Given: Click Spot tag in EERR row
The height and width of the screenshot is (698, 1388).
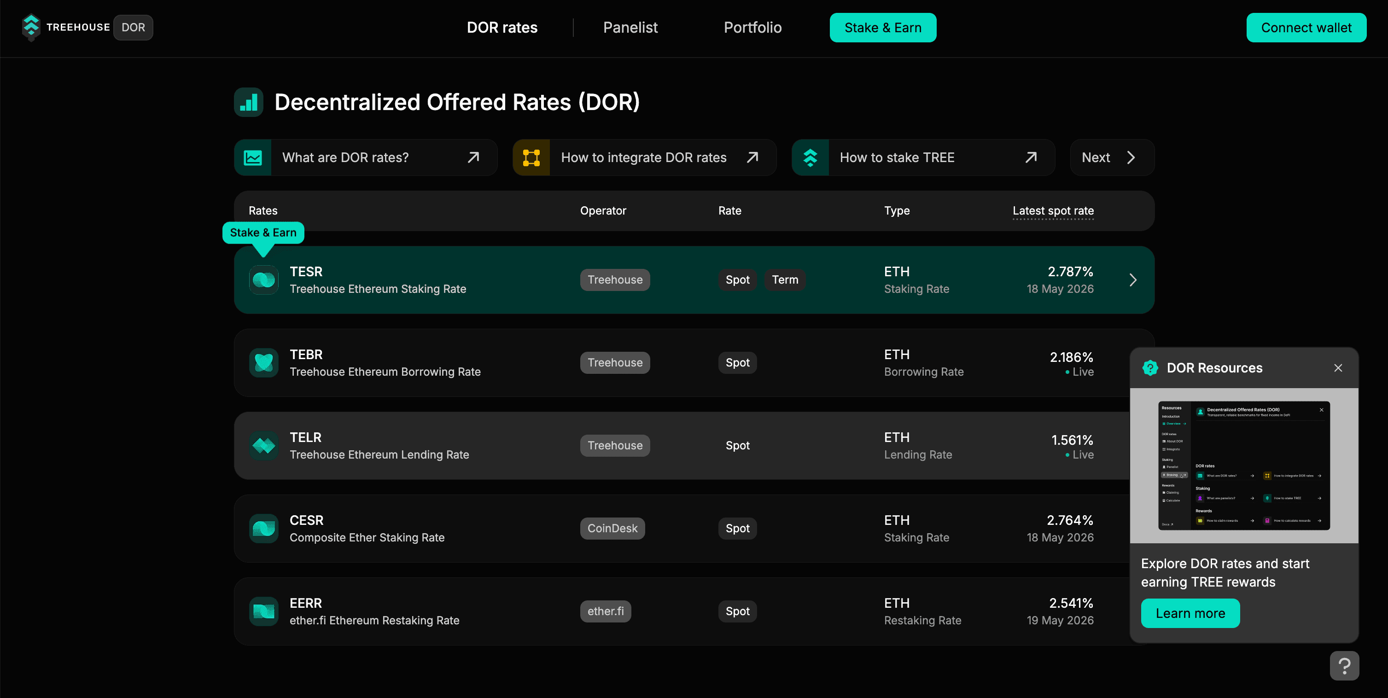Looking at the screenshot, I should (x=737, y=612).
